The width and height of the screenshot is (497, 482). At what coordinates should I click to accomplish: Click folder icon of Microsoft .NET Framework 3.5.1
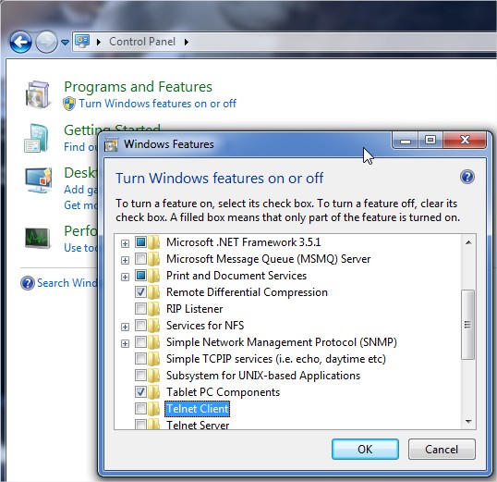coord(154,242)
